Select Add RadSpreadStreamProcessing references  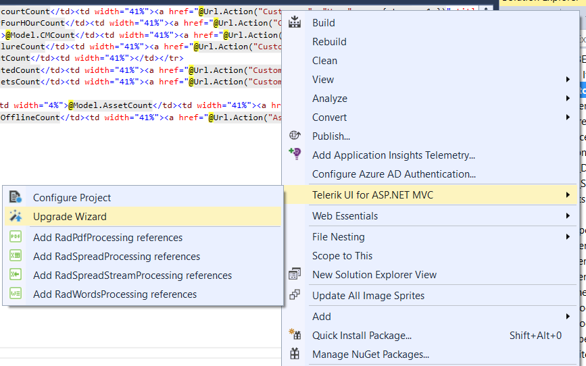click(132, 275)
